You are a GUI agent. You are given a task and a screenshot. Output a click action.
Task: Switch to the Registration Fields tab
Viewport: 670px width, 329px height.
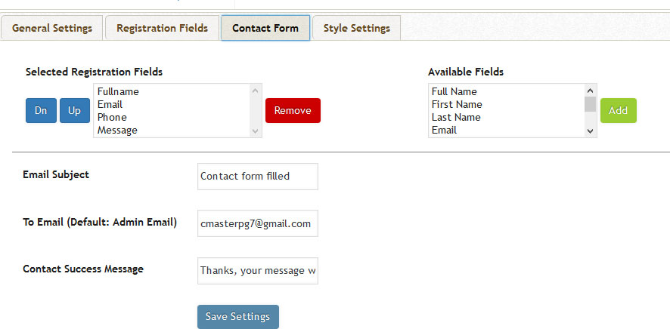click(x=162, y=28)
